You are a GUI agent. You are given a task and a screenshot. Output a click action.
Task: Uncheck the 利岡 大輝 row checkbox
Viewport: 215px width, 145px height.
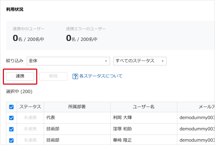click(11, 117)
